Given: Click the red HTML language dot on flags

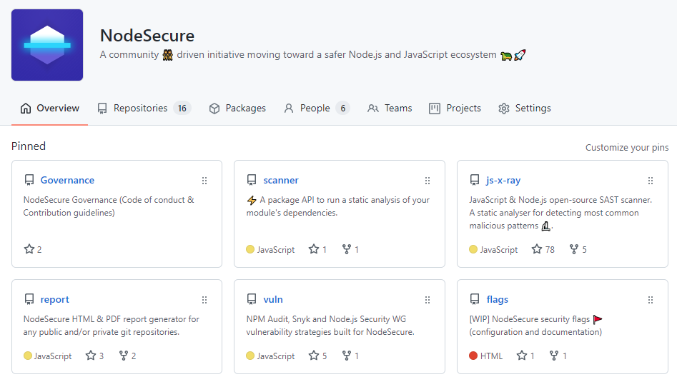Looking at the screenshot, I should (x=473, y=356).
